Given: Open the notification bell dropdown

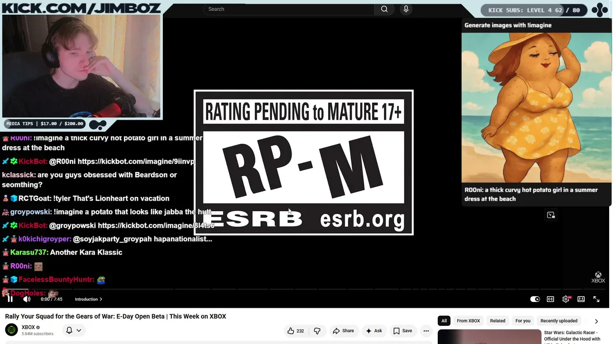Looking at the screenshot, I should click(73, 330).
